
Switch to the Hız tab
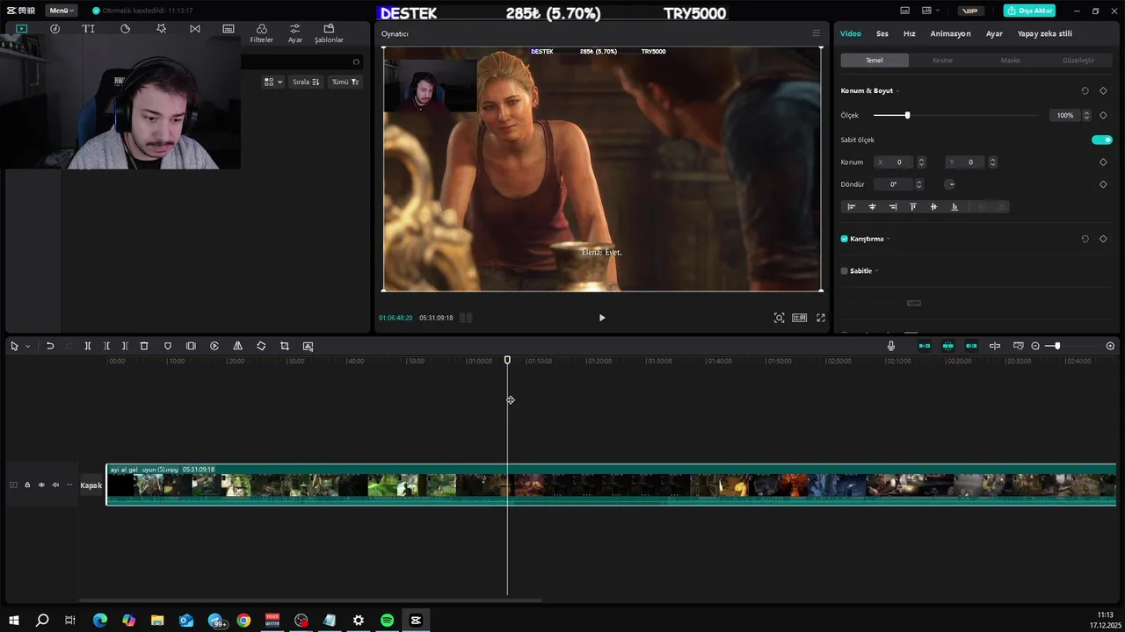910,33
